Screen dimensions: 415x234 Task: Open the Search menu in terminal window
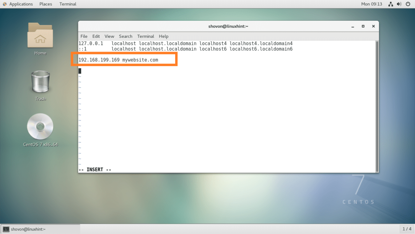coord(126,36)
